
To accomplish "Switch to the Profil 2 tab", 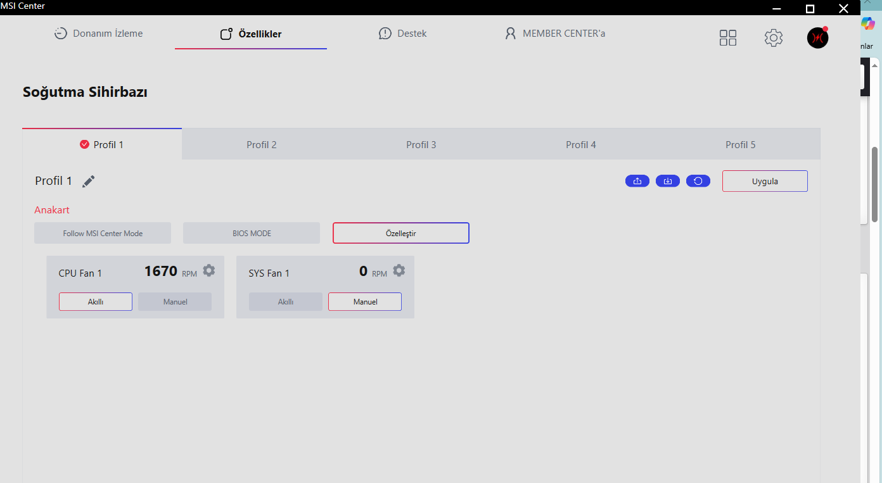I will (x=262, y=145).
